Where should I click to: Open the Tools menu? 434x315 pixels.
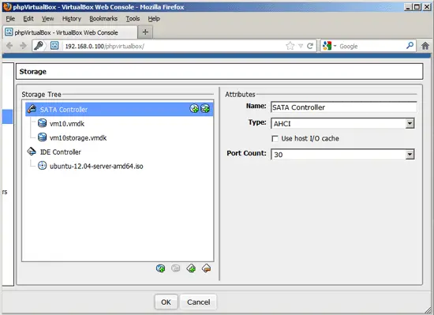click(133, 18)
